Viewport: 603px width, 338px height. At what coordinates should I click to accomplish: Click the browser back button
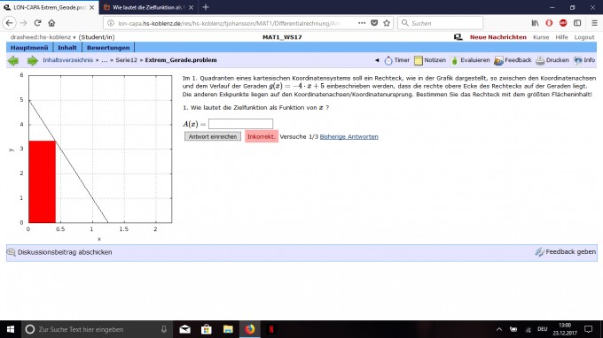click(x=9, y=23)
